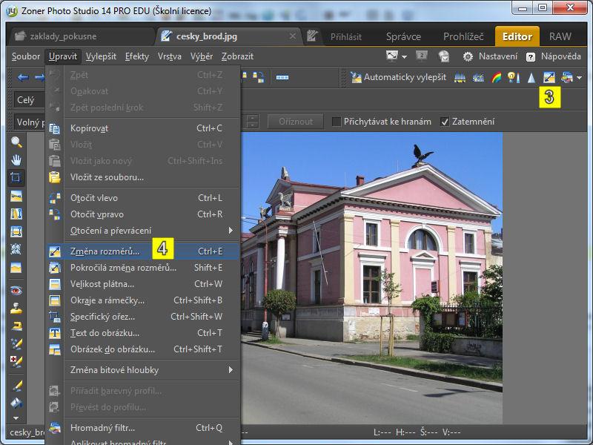Select the Healing Brush with red cross
The height and width of the screenshot is (445, 593).
click(16, 362)
